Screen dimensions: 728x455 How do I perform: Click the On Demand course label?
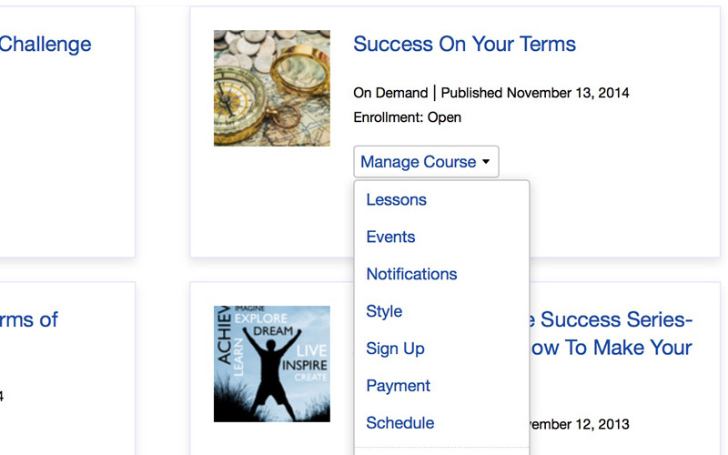coord(389,93)
